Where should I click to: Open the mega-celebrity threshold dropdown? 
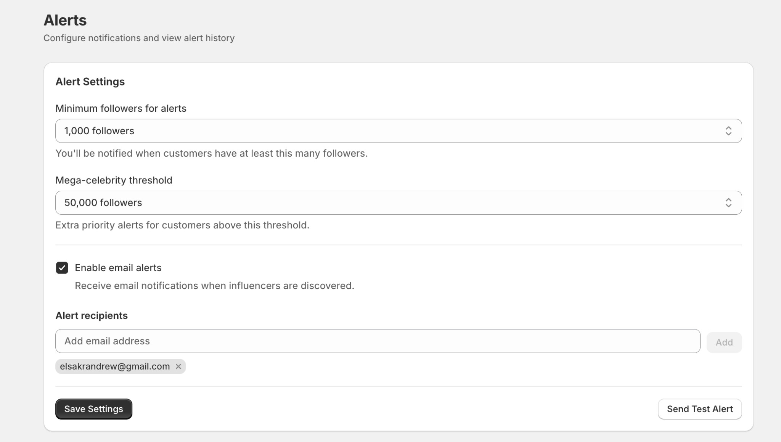[x=398, y=203]
